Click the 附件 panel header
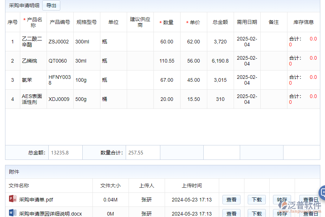325x217 pixels. pos(14,172)
